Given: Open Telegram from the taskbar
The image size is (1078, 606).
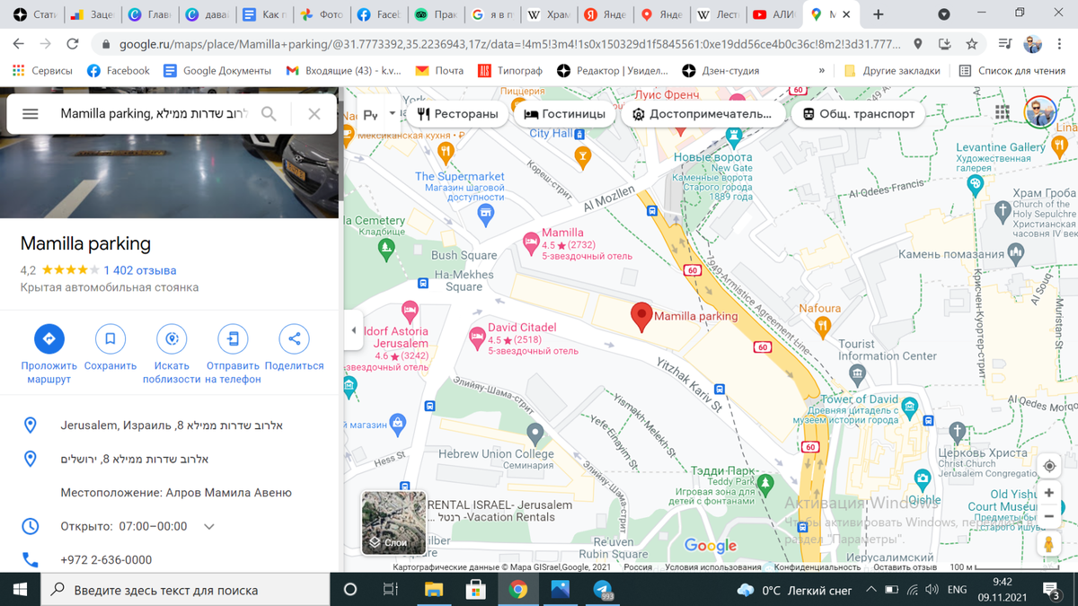Looking at the screenshot, I should point(603,590).
